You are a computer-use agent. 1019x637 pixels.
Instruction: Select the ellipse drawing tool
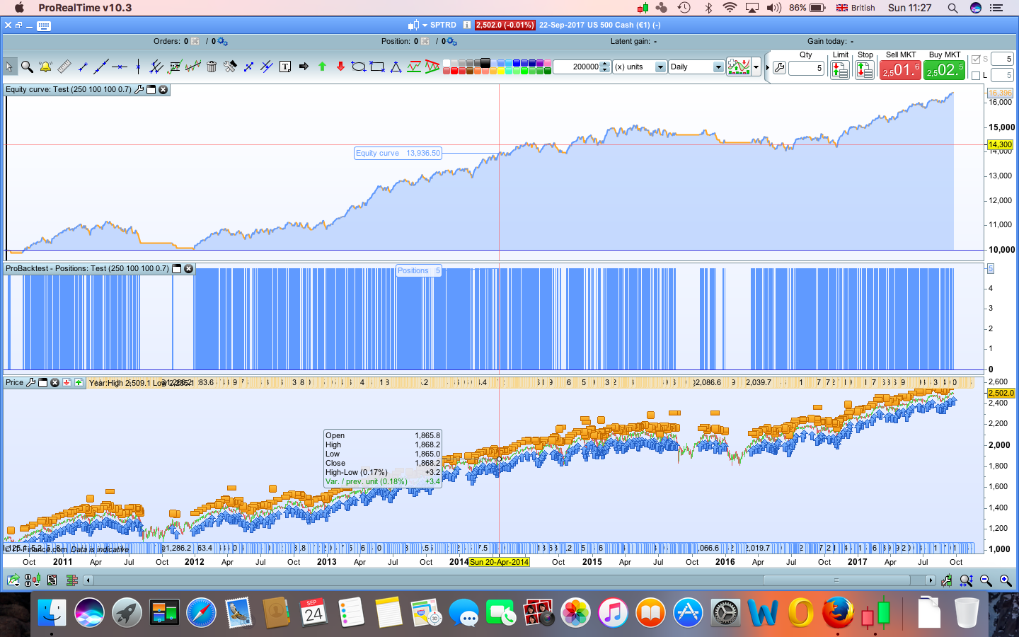(359, 67)
